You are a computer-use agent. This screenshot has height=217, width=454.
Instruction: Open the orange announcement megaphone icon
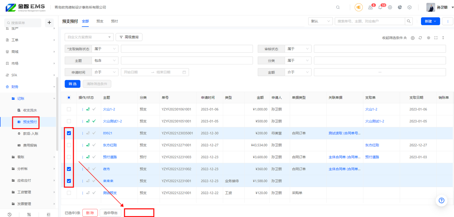[x=359, y=7]
